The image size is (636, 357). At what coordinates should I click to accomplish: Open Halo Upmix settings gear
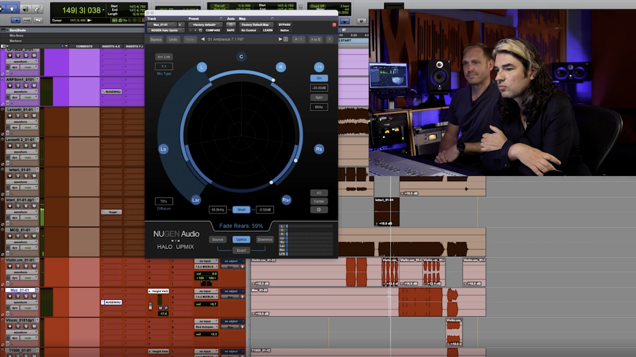tap(319, 210)
